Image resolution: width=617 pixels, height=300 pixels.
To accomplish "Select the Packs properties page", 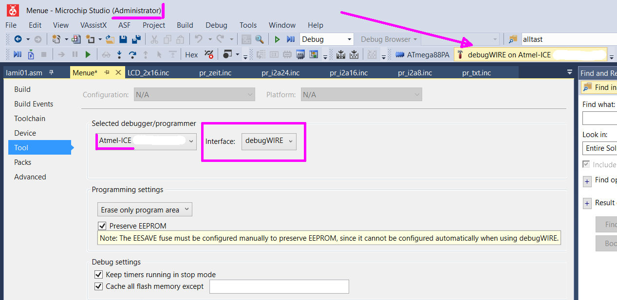I will [x=23, y=162].
